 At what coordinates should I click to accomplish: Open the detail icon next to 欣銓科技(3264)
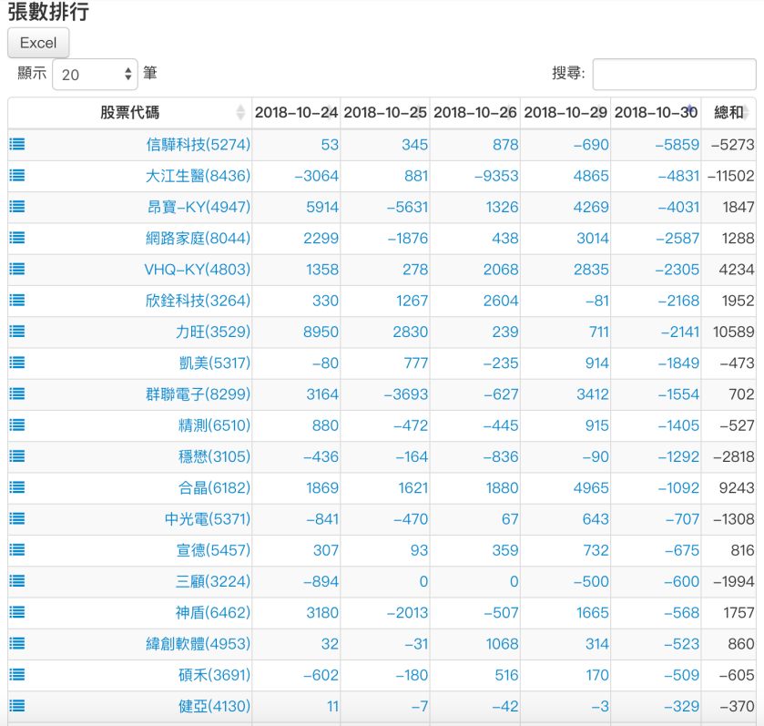[16, 301]
